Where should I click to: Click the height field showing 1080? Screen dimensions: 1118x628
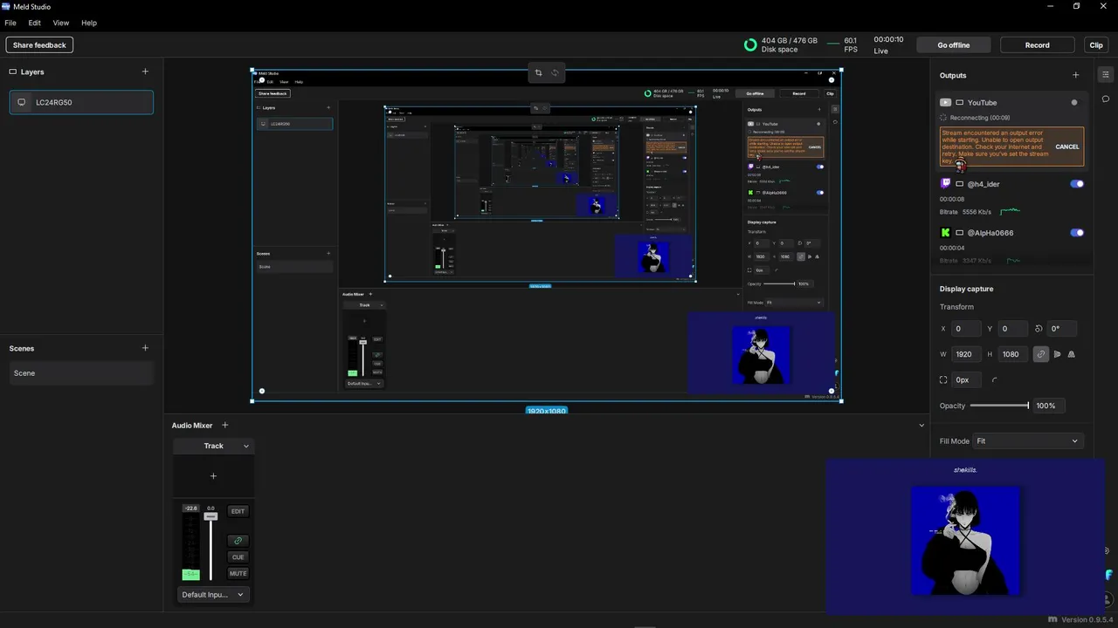[1012, 354]
